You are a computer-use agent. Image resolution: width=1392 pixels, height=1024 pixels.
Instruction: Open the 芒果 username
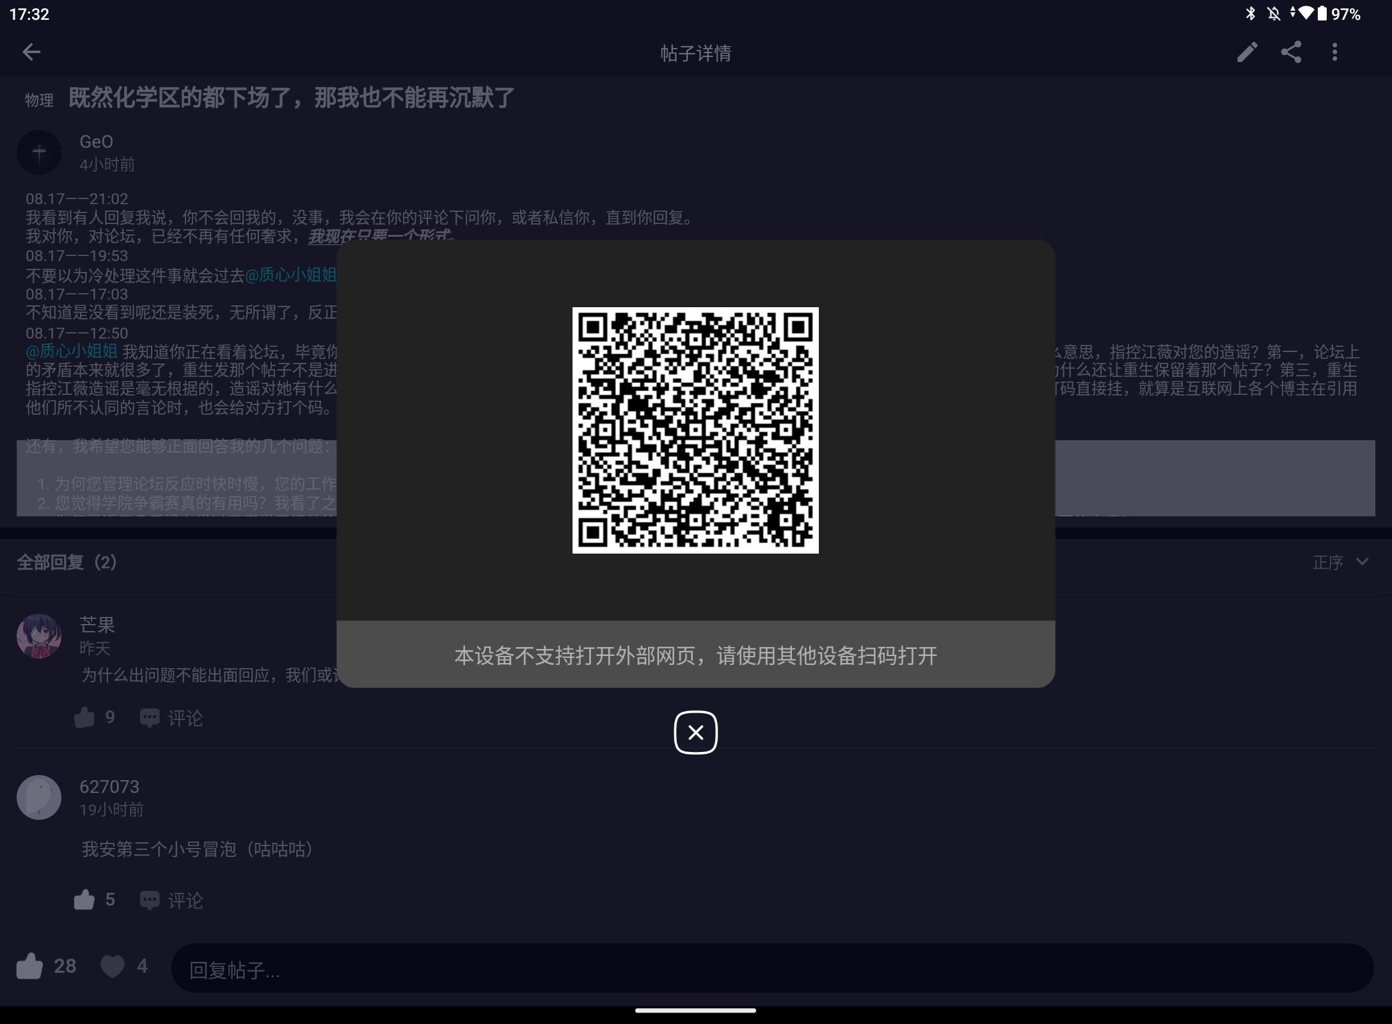click(97, 624)
